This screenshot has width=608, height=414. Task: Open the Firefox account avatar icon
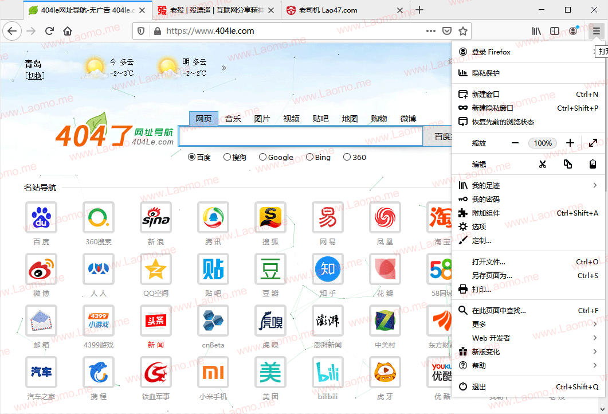[573, 31]
